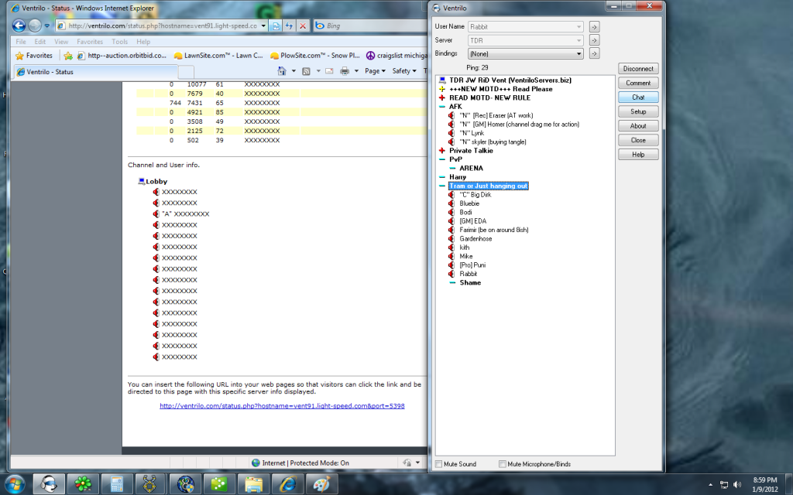Screen dimensions: 793x495
Task: Collapse the AFK channel
Action: pos(442,107)
